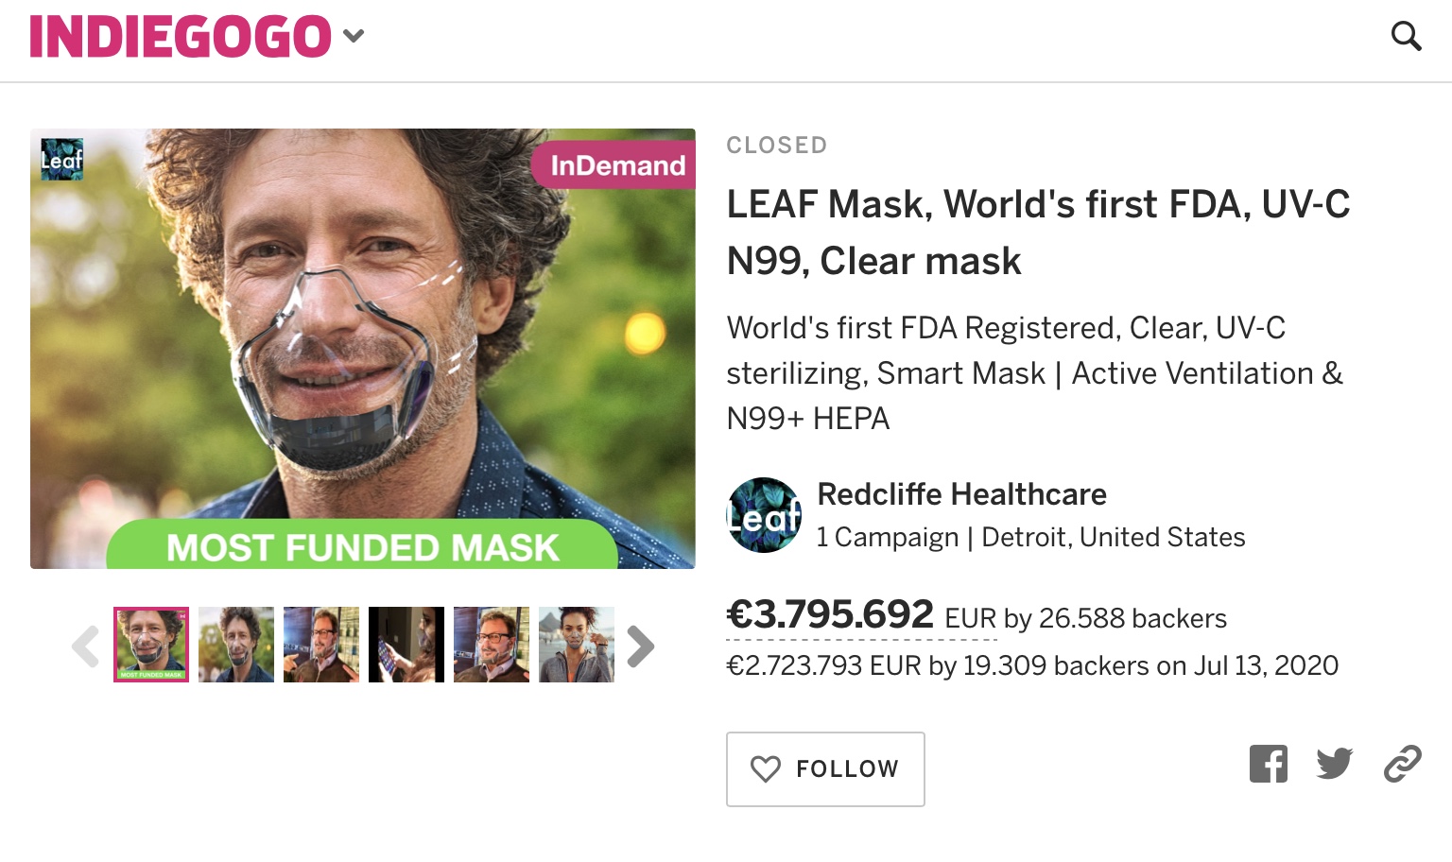Screen dimensions: 1452x862
Task: Select thumbnail of woman at the beach
Action: tap(577, 645)
